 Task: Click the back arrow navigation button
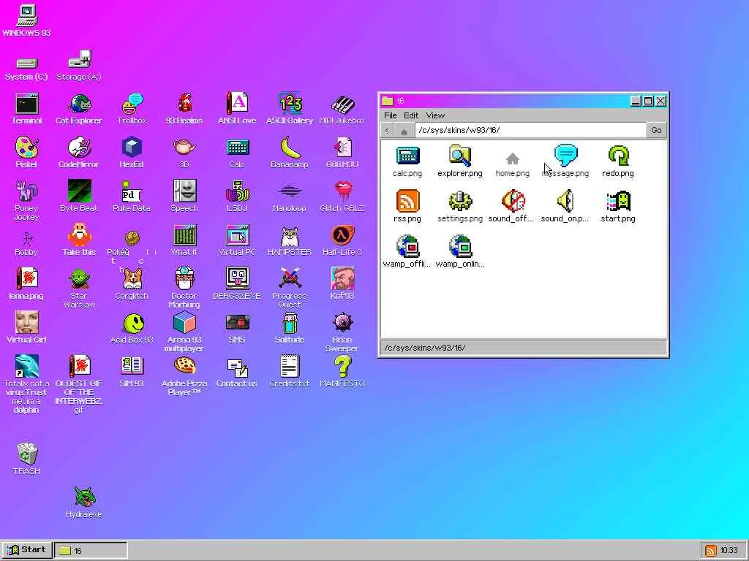[388, 130]
